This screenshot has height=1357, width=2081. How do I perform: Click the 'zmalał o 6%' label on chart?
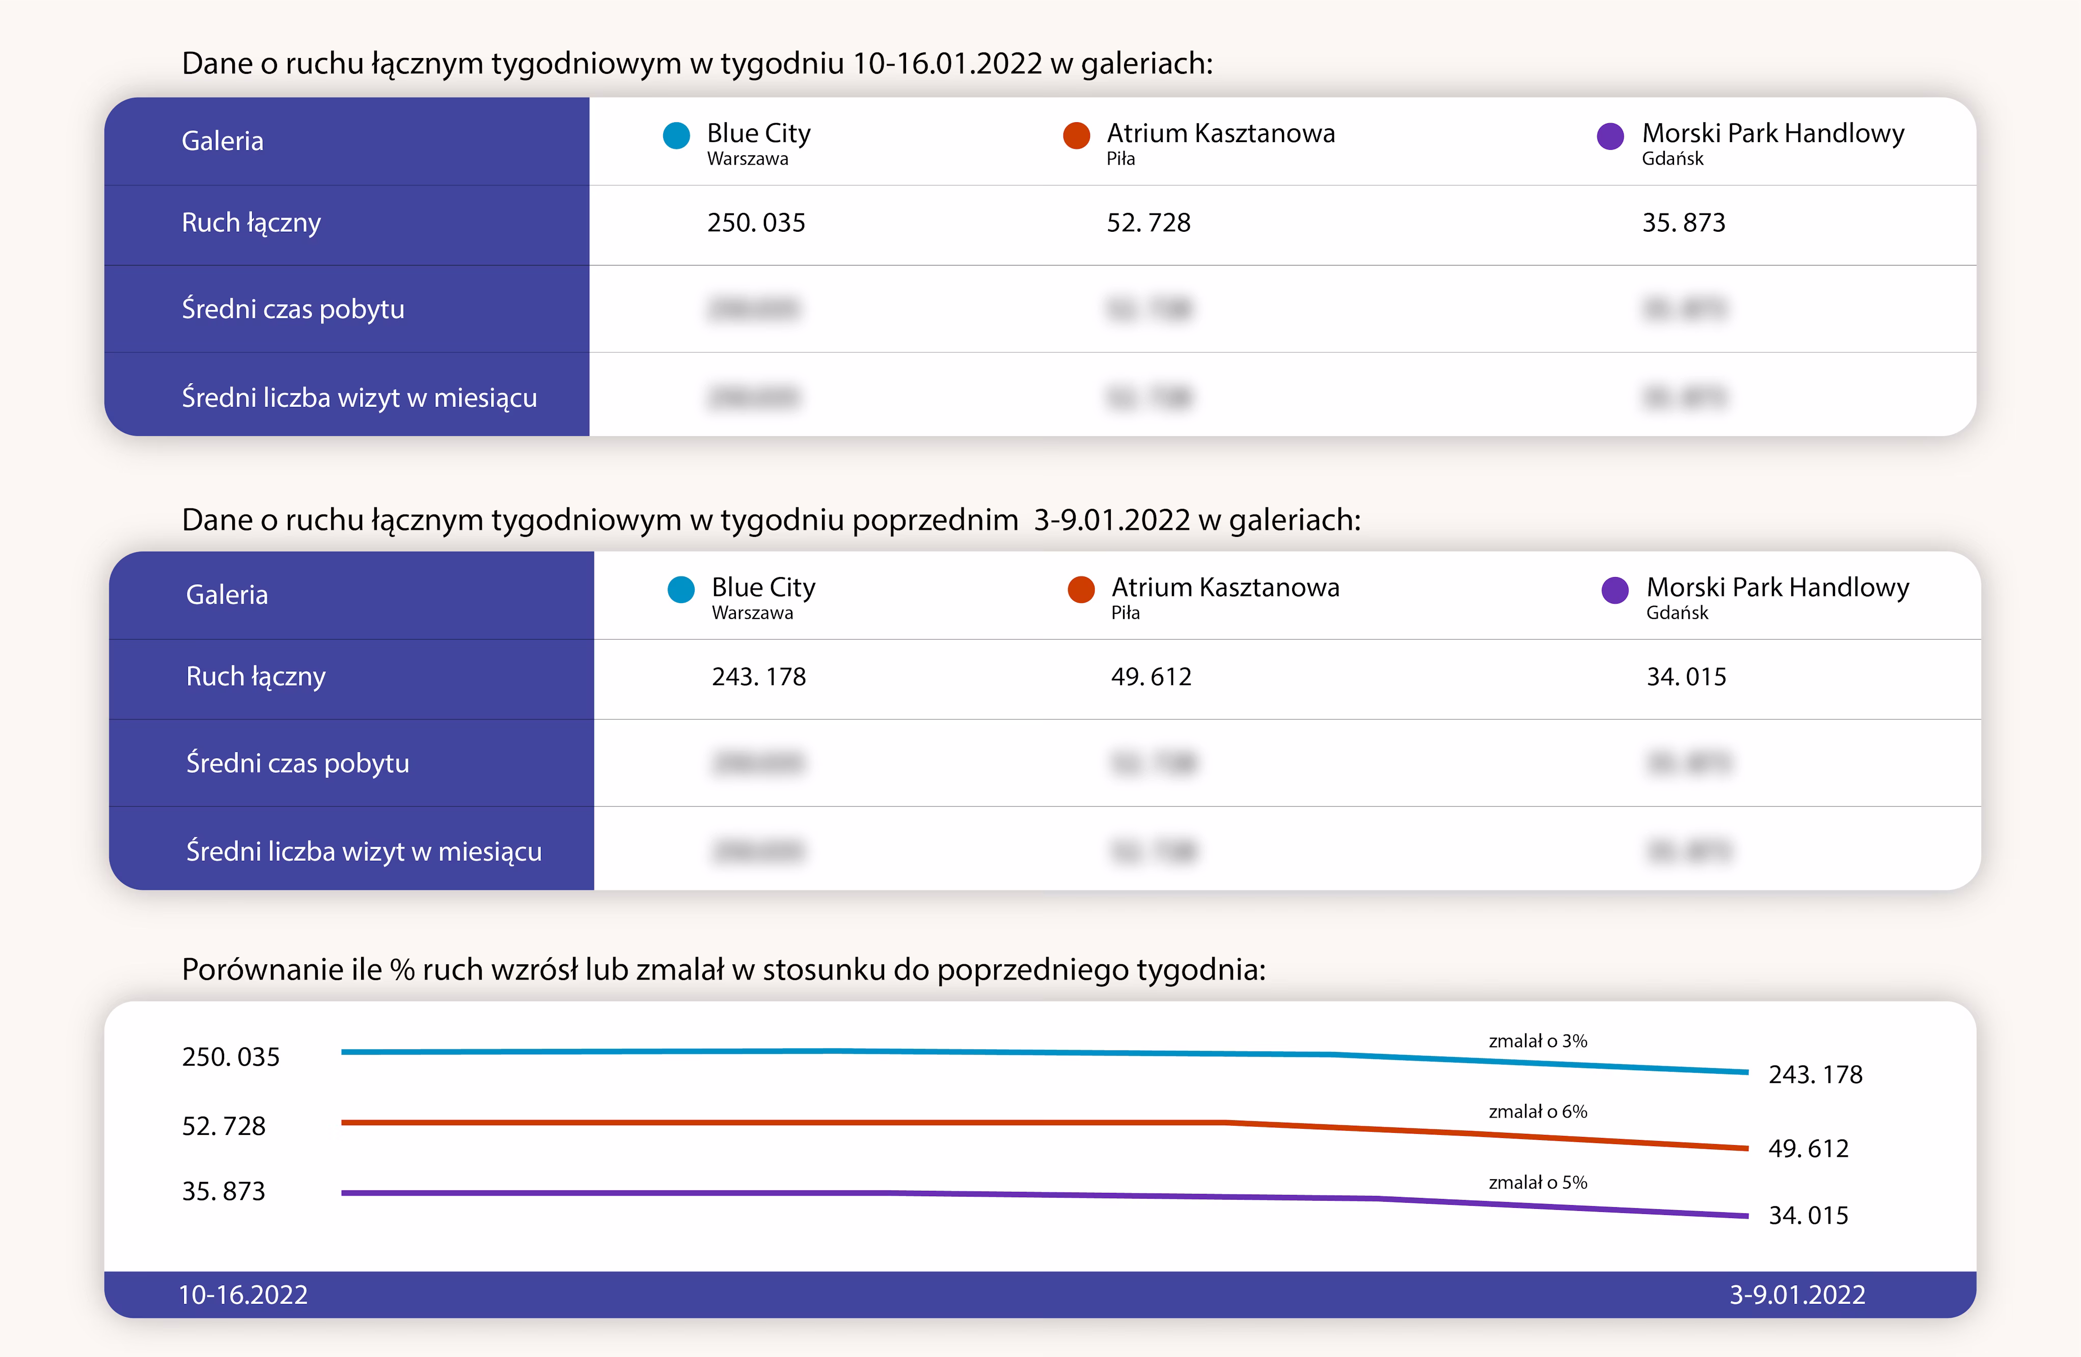(x=1537, y=1111)
